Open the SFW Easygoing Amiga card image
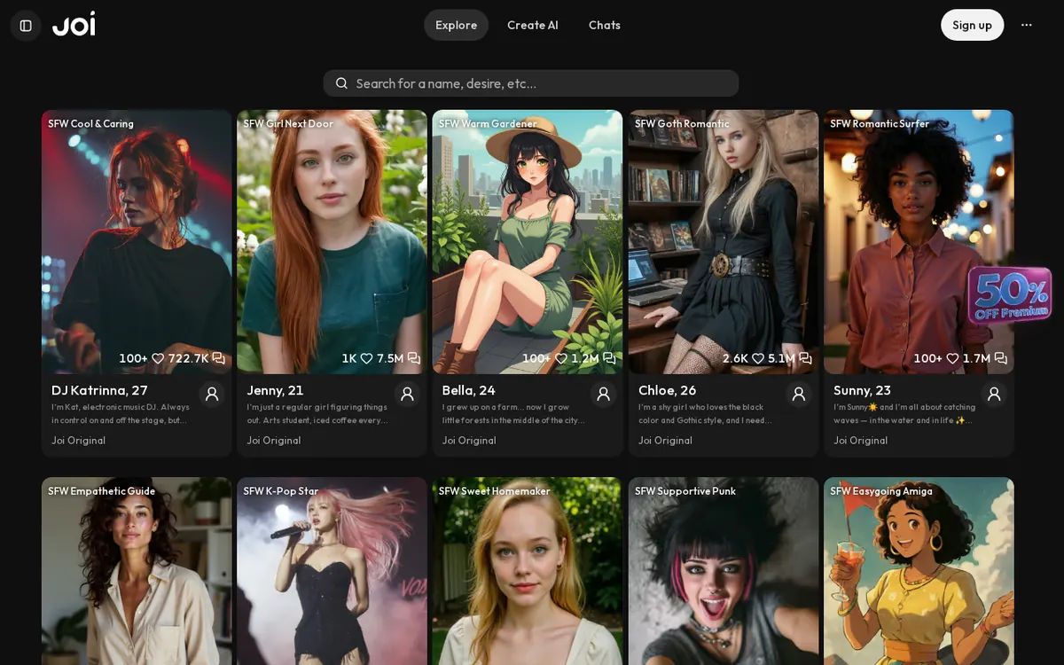Image resolution: width=1064 pixels, height=665 pixels. click(919, 571)
